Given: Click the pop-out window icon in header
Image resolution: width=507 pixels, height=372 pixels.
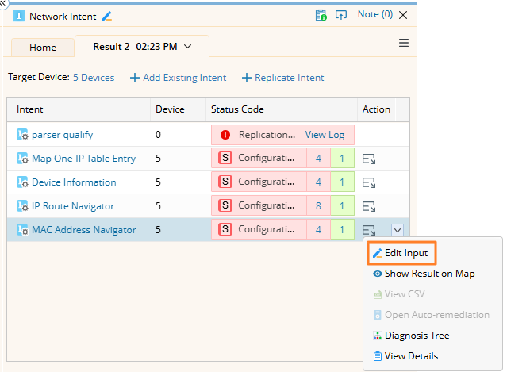Looking at the screenshot, I should [341, 15].
